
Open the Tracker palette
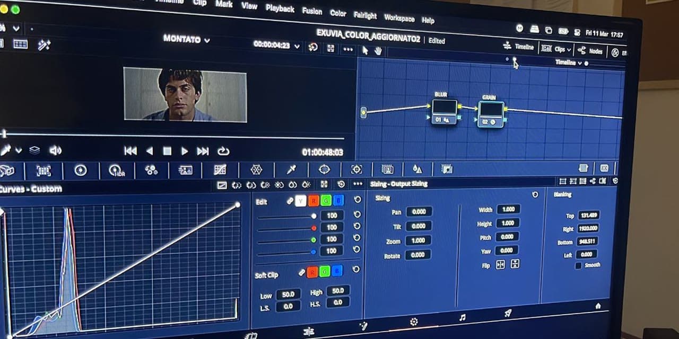(x=356, y=169)
